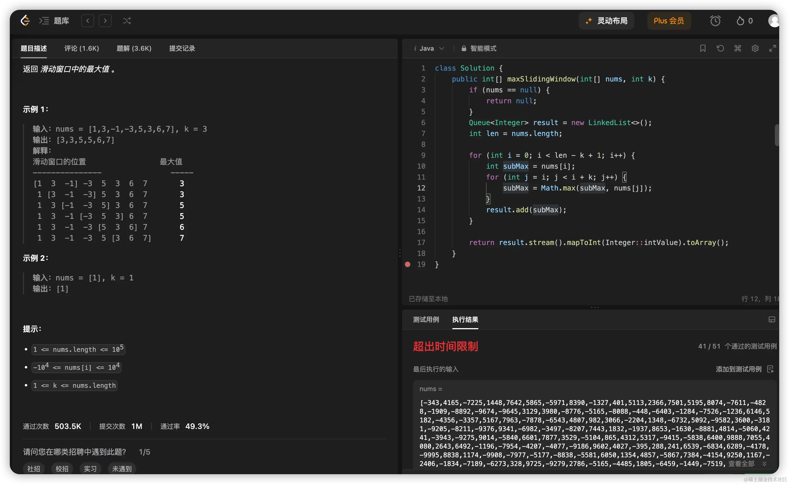This screenshot has width=789, height=484.
Task: Open the keyboard shortcuts command icon
Action: click(x=738, y=48)
